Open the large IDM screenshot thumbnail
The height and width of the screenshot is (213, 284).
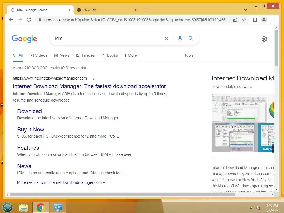click(x=239, y=108)
